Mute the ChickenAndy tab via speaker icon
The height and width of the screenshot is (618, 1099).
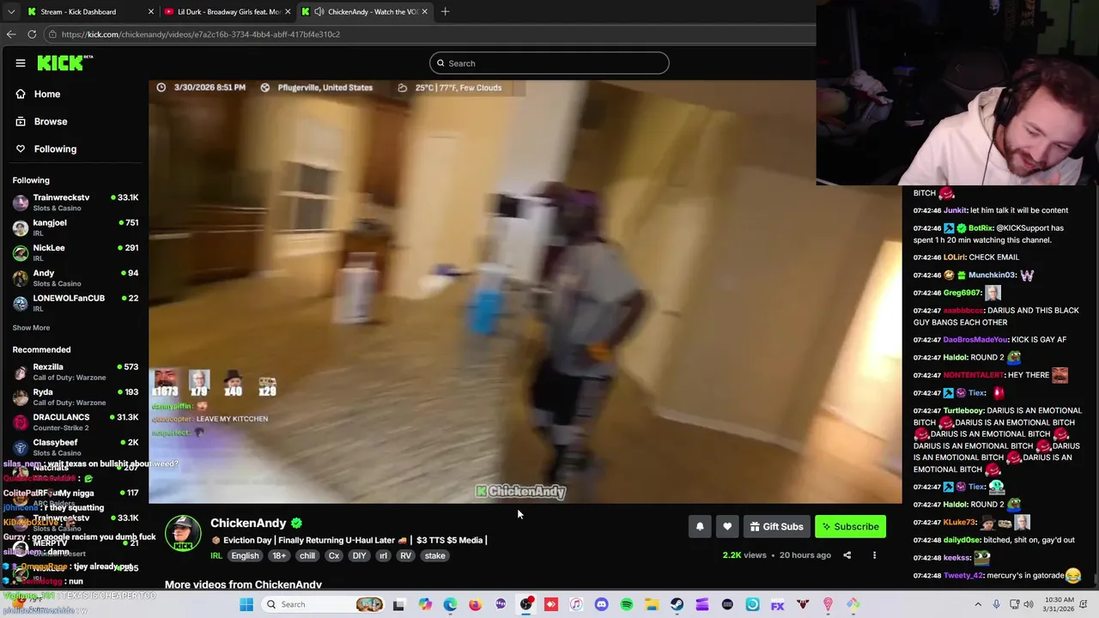coord(319,11)
